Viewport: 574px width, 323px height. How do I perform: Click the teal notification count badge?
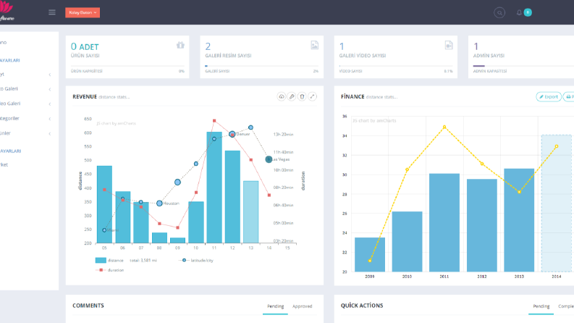528,12
